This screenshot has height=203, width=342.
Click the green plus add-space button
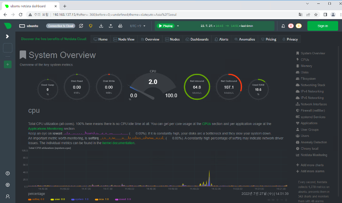pyautogui.click(x=7, y=64)
